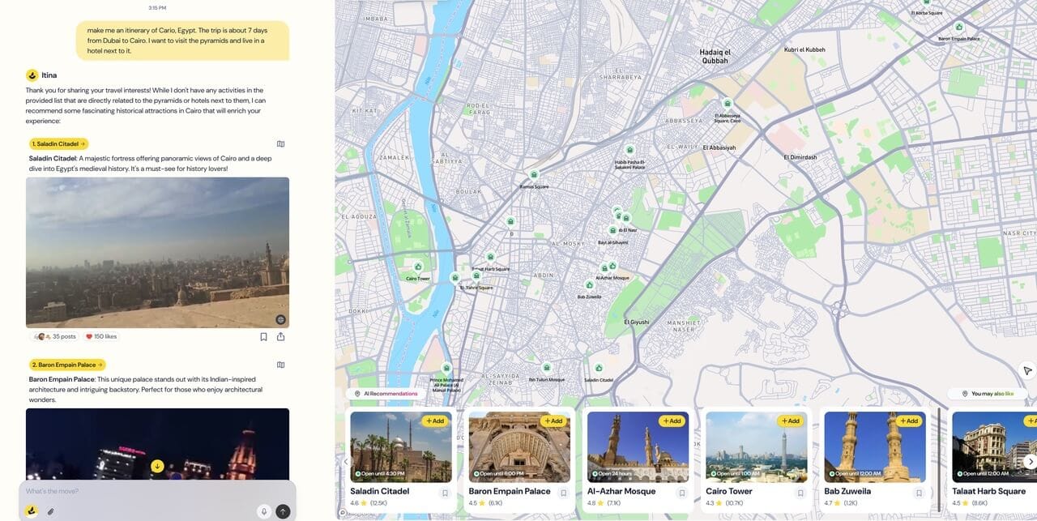1037x521 pixels.
Task: Switch to You may also like tab
Action: click(x=987, y=394)
